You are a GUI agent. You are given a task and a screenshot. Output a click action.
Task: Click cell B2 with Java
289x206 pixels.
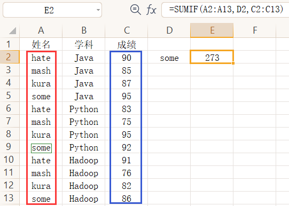pos(84,58)
